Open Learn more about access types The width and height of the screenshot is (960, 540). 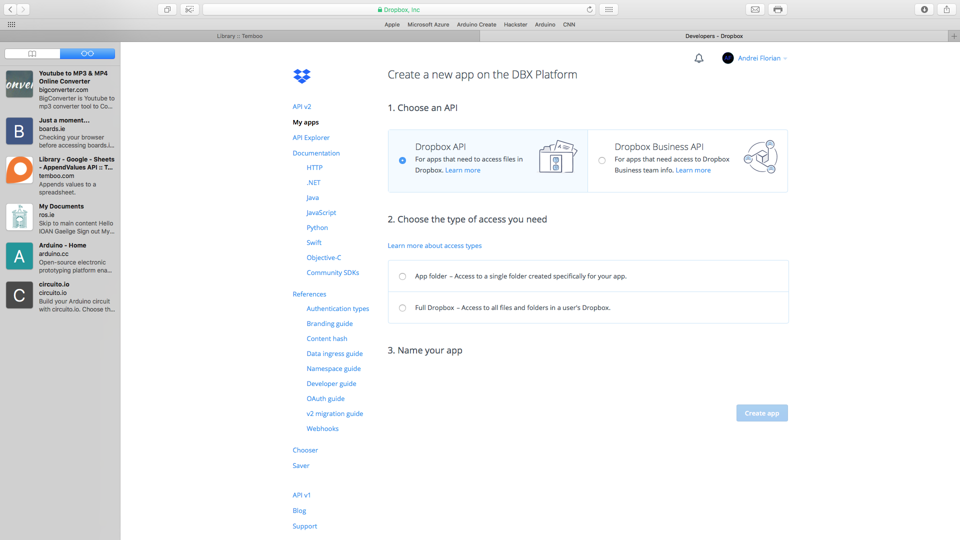point(434,245)
